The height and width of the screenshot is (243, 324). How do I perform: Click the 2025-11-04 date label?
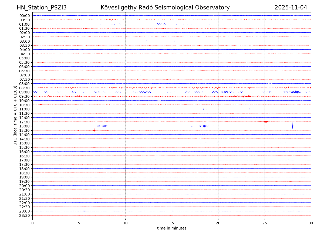tap(291, 8)
